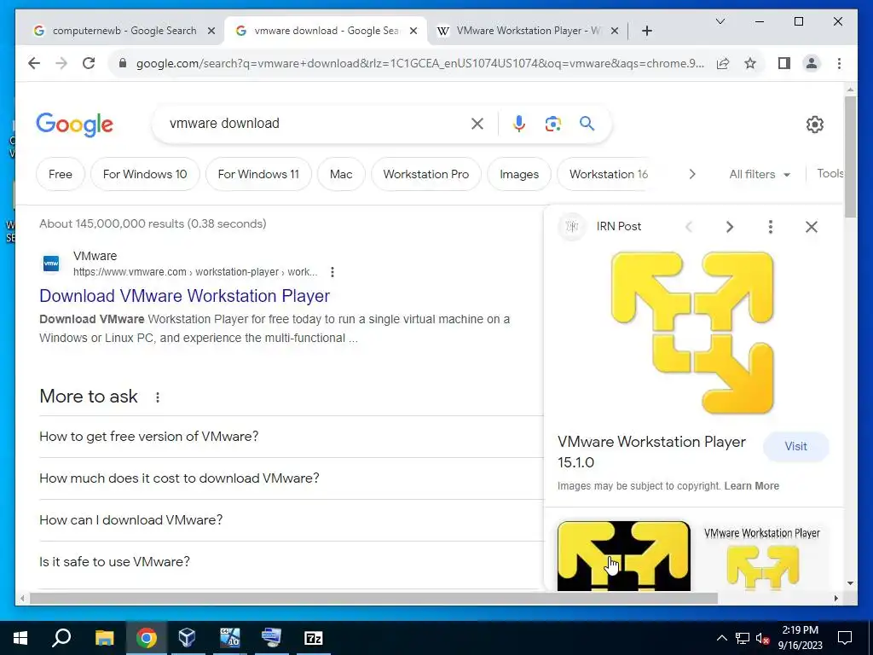Open more options for VMware result
The height and width of the screenshot is (655, 873).
coord(332,272)
